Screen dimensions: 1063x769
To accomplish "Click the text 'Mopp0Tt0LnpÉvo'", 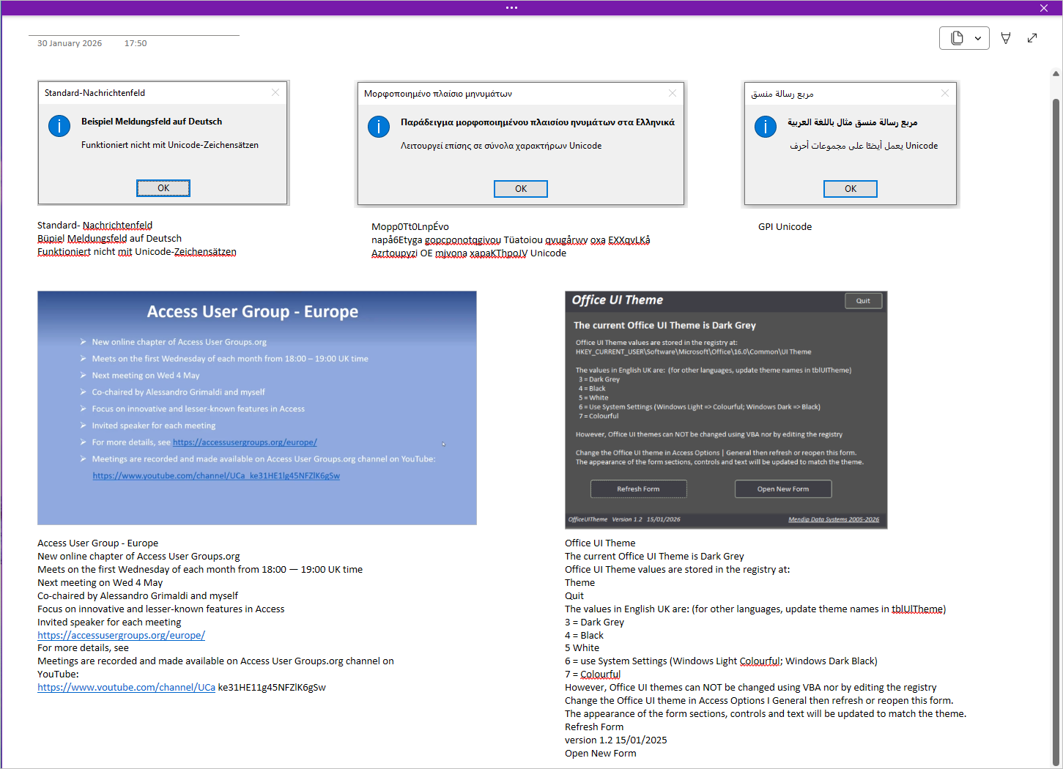I will click(410, 226).
